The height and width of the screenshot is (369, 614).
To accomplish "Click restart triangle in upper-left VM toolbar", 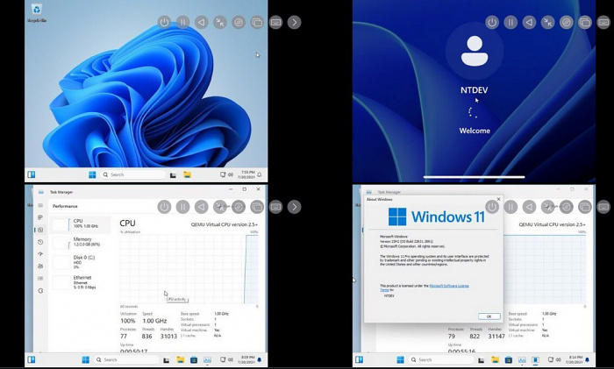I will [x=201, y=22].
